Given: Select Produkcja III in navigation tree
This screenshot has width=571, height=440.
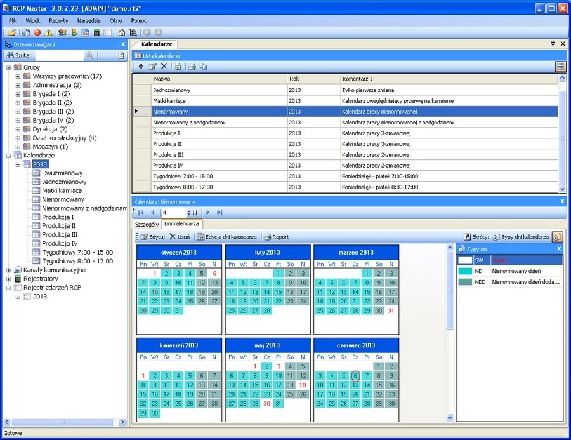Looking at the screenshot, I should coord(60,235).
